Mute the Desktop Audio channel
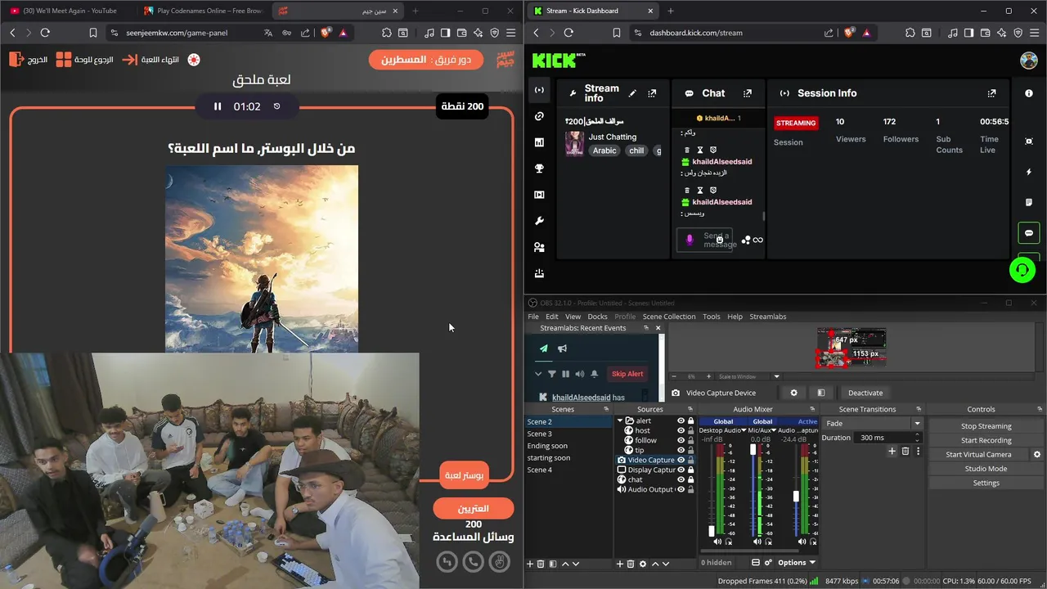 [x=717, y=542]
